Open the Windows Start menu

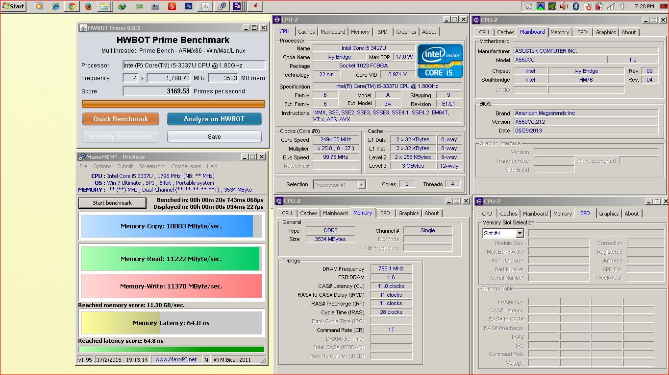click(14, 6)
